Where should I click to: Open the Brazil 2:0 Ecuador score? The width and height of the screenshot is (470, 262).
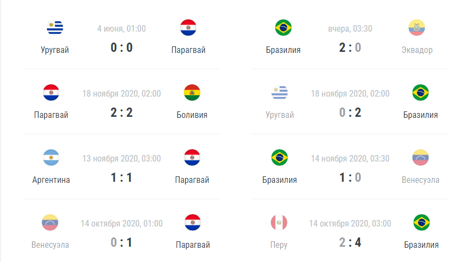tap(350, 48)
